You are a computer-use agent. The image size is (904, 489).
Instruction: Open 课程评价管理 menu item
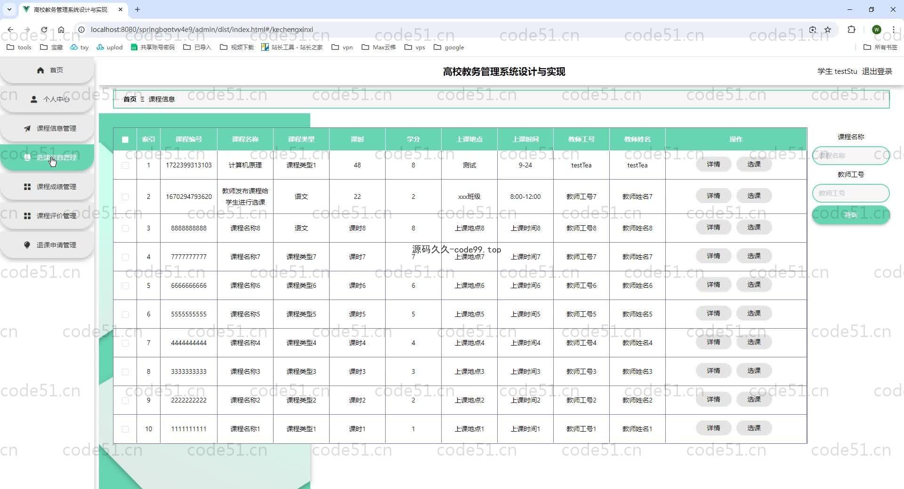pyautogui.click(x=47, y=216)
